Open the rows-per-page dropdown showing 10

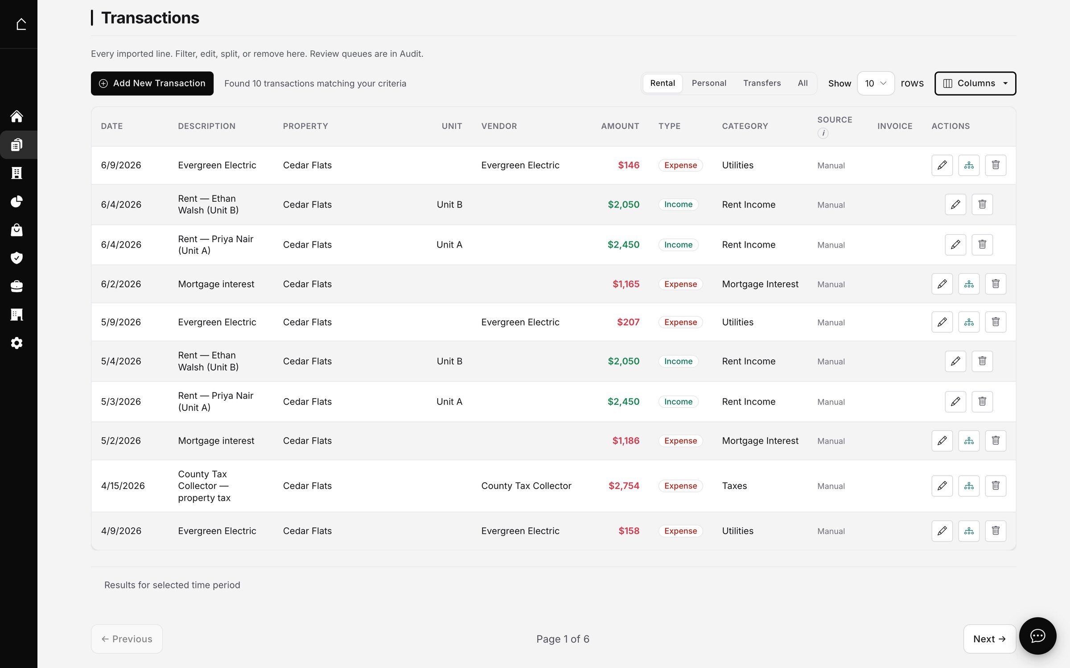coord(876,83)
